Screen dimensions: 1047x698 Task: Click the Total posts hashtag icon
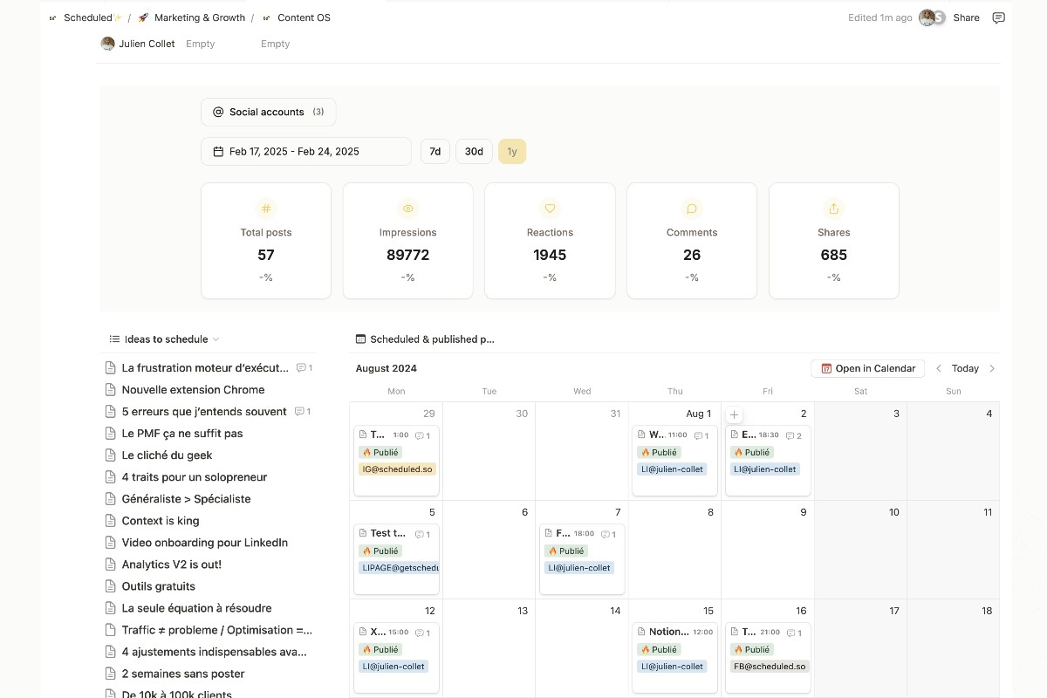[x=266, y=209]
